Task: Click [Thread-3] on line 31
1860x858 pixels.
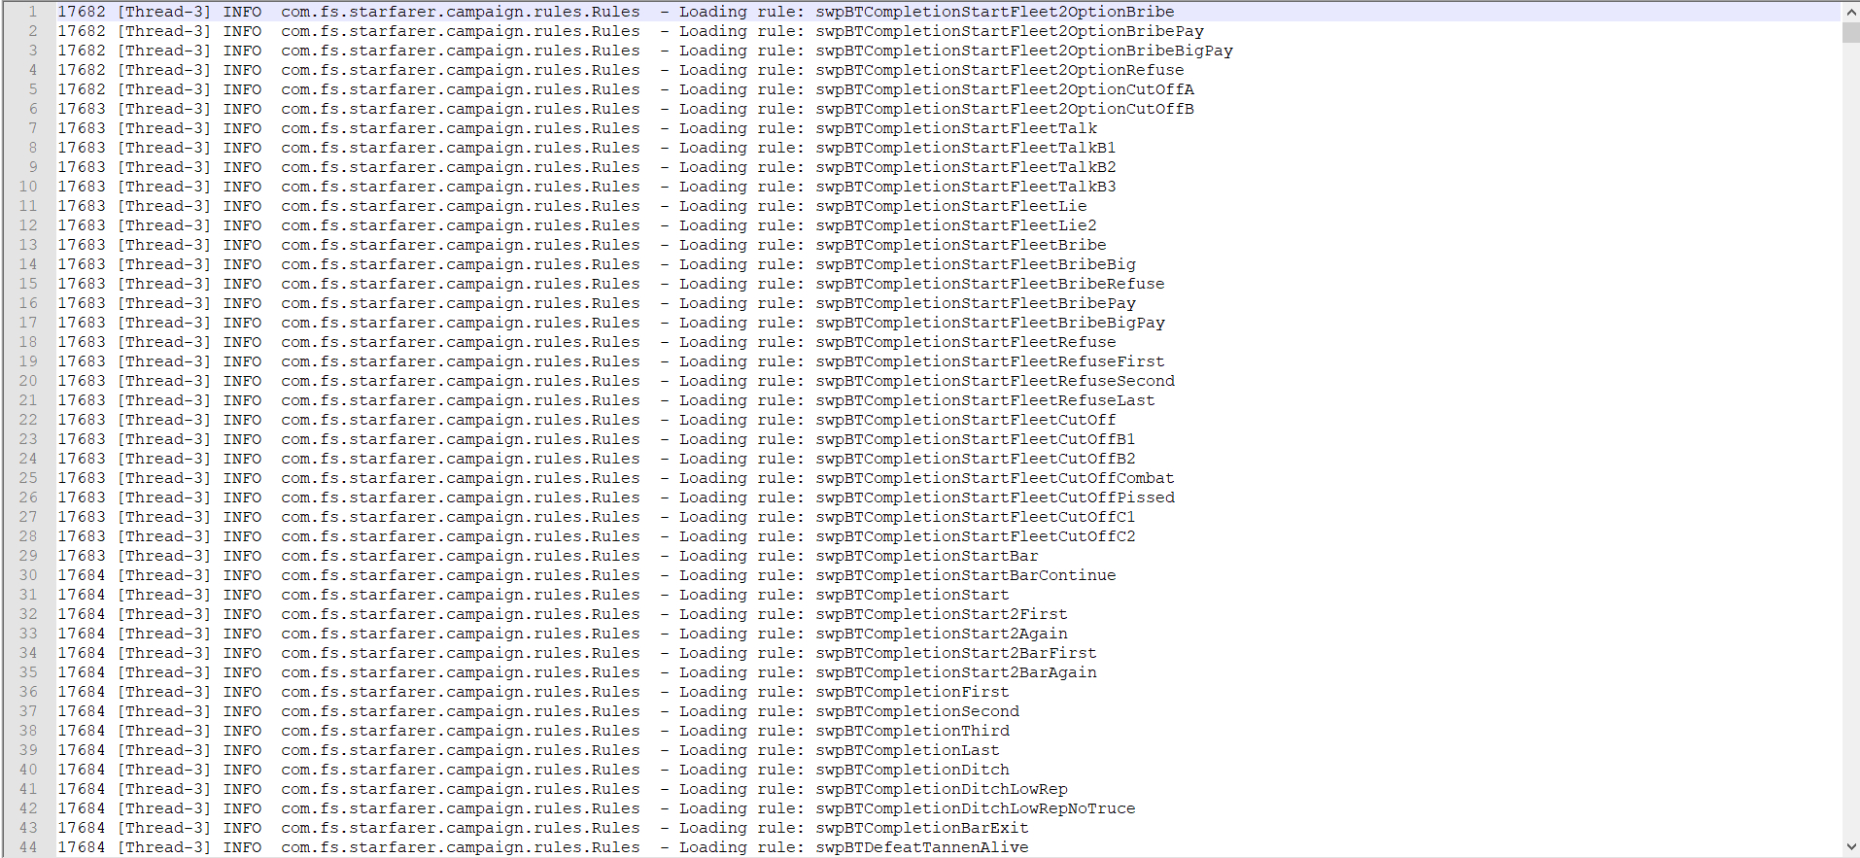Action: click(163, 595)
